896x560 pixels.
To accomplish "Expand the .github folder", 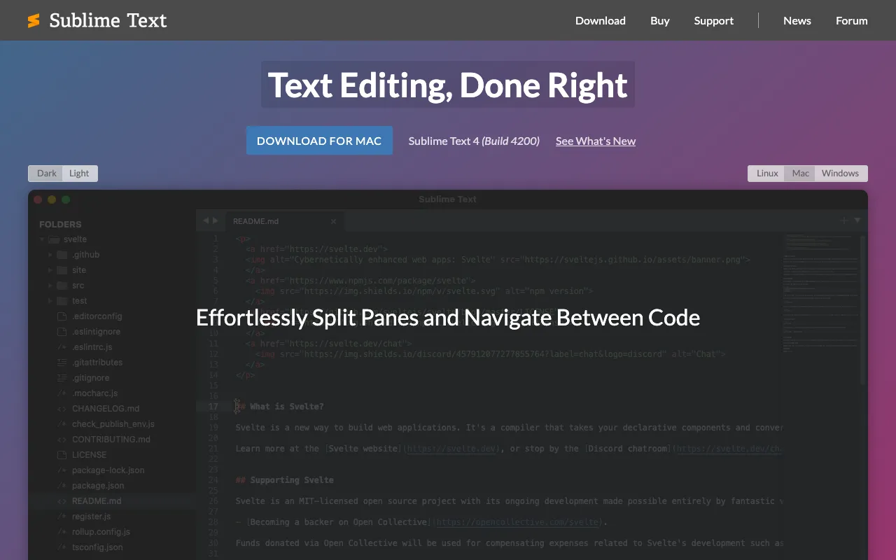I will point(49,254).
